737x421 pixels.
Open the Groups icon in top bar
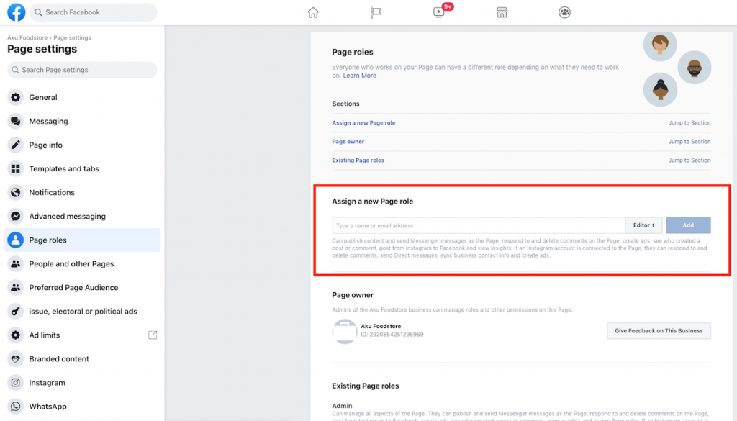tap(564, 12)
